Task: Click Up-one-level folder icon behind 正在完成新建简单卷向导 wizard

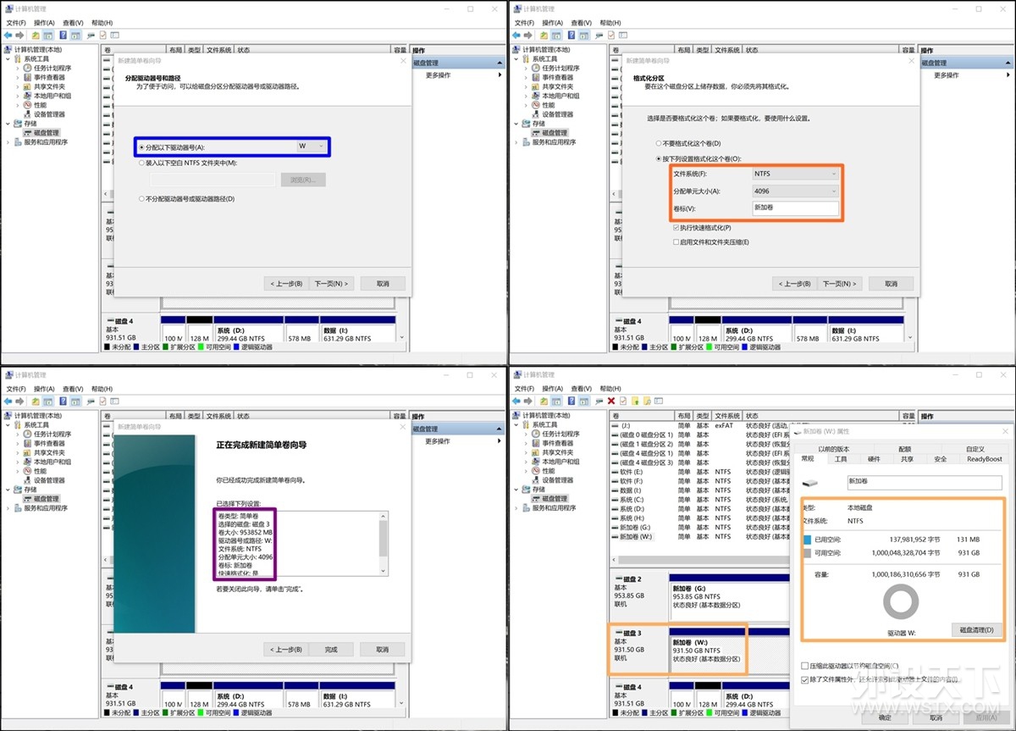Action: pyautogui.click(x=36, y=401)
